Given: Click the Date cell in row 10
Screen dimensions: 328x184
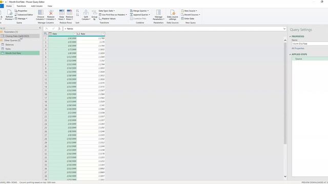Looking at the screenshot, I should click(63, 72).
